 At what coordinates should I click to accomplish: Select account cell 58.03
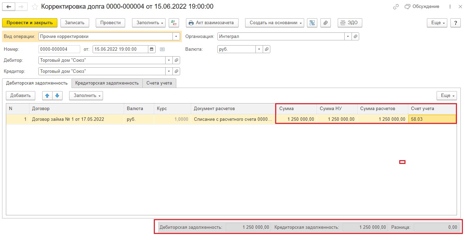[x=432, y=119]
